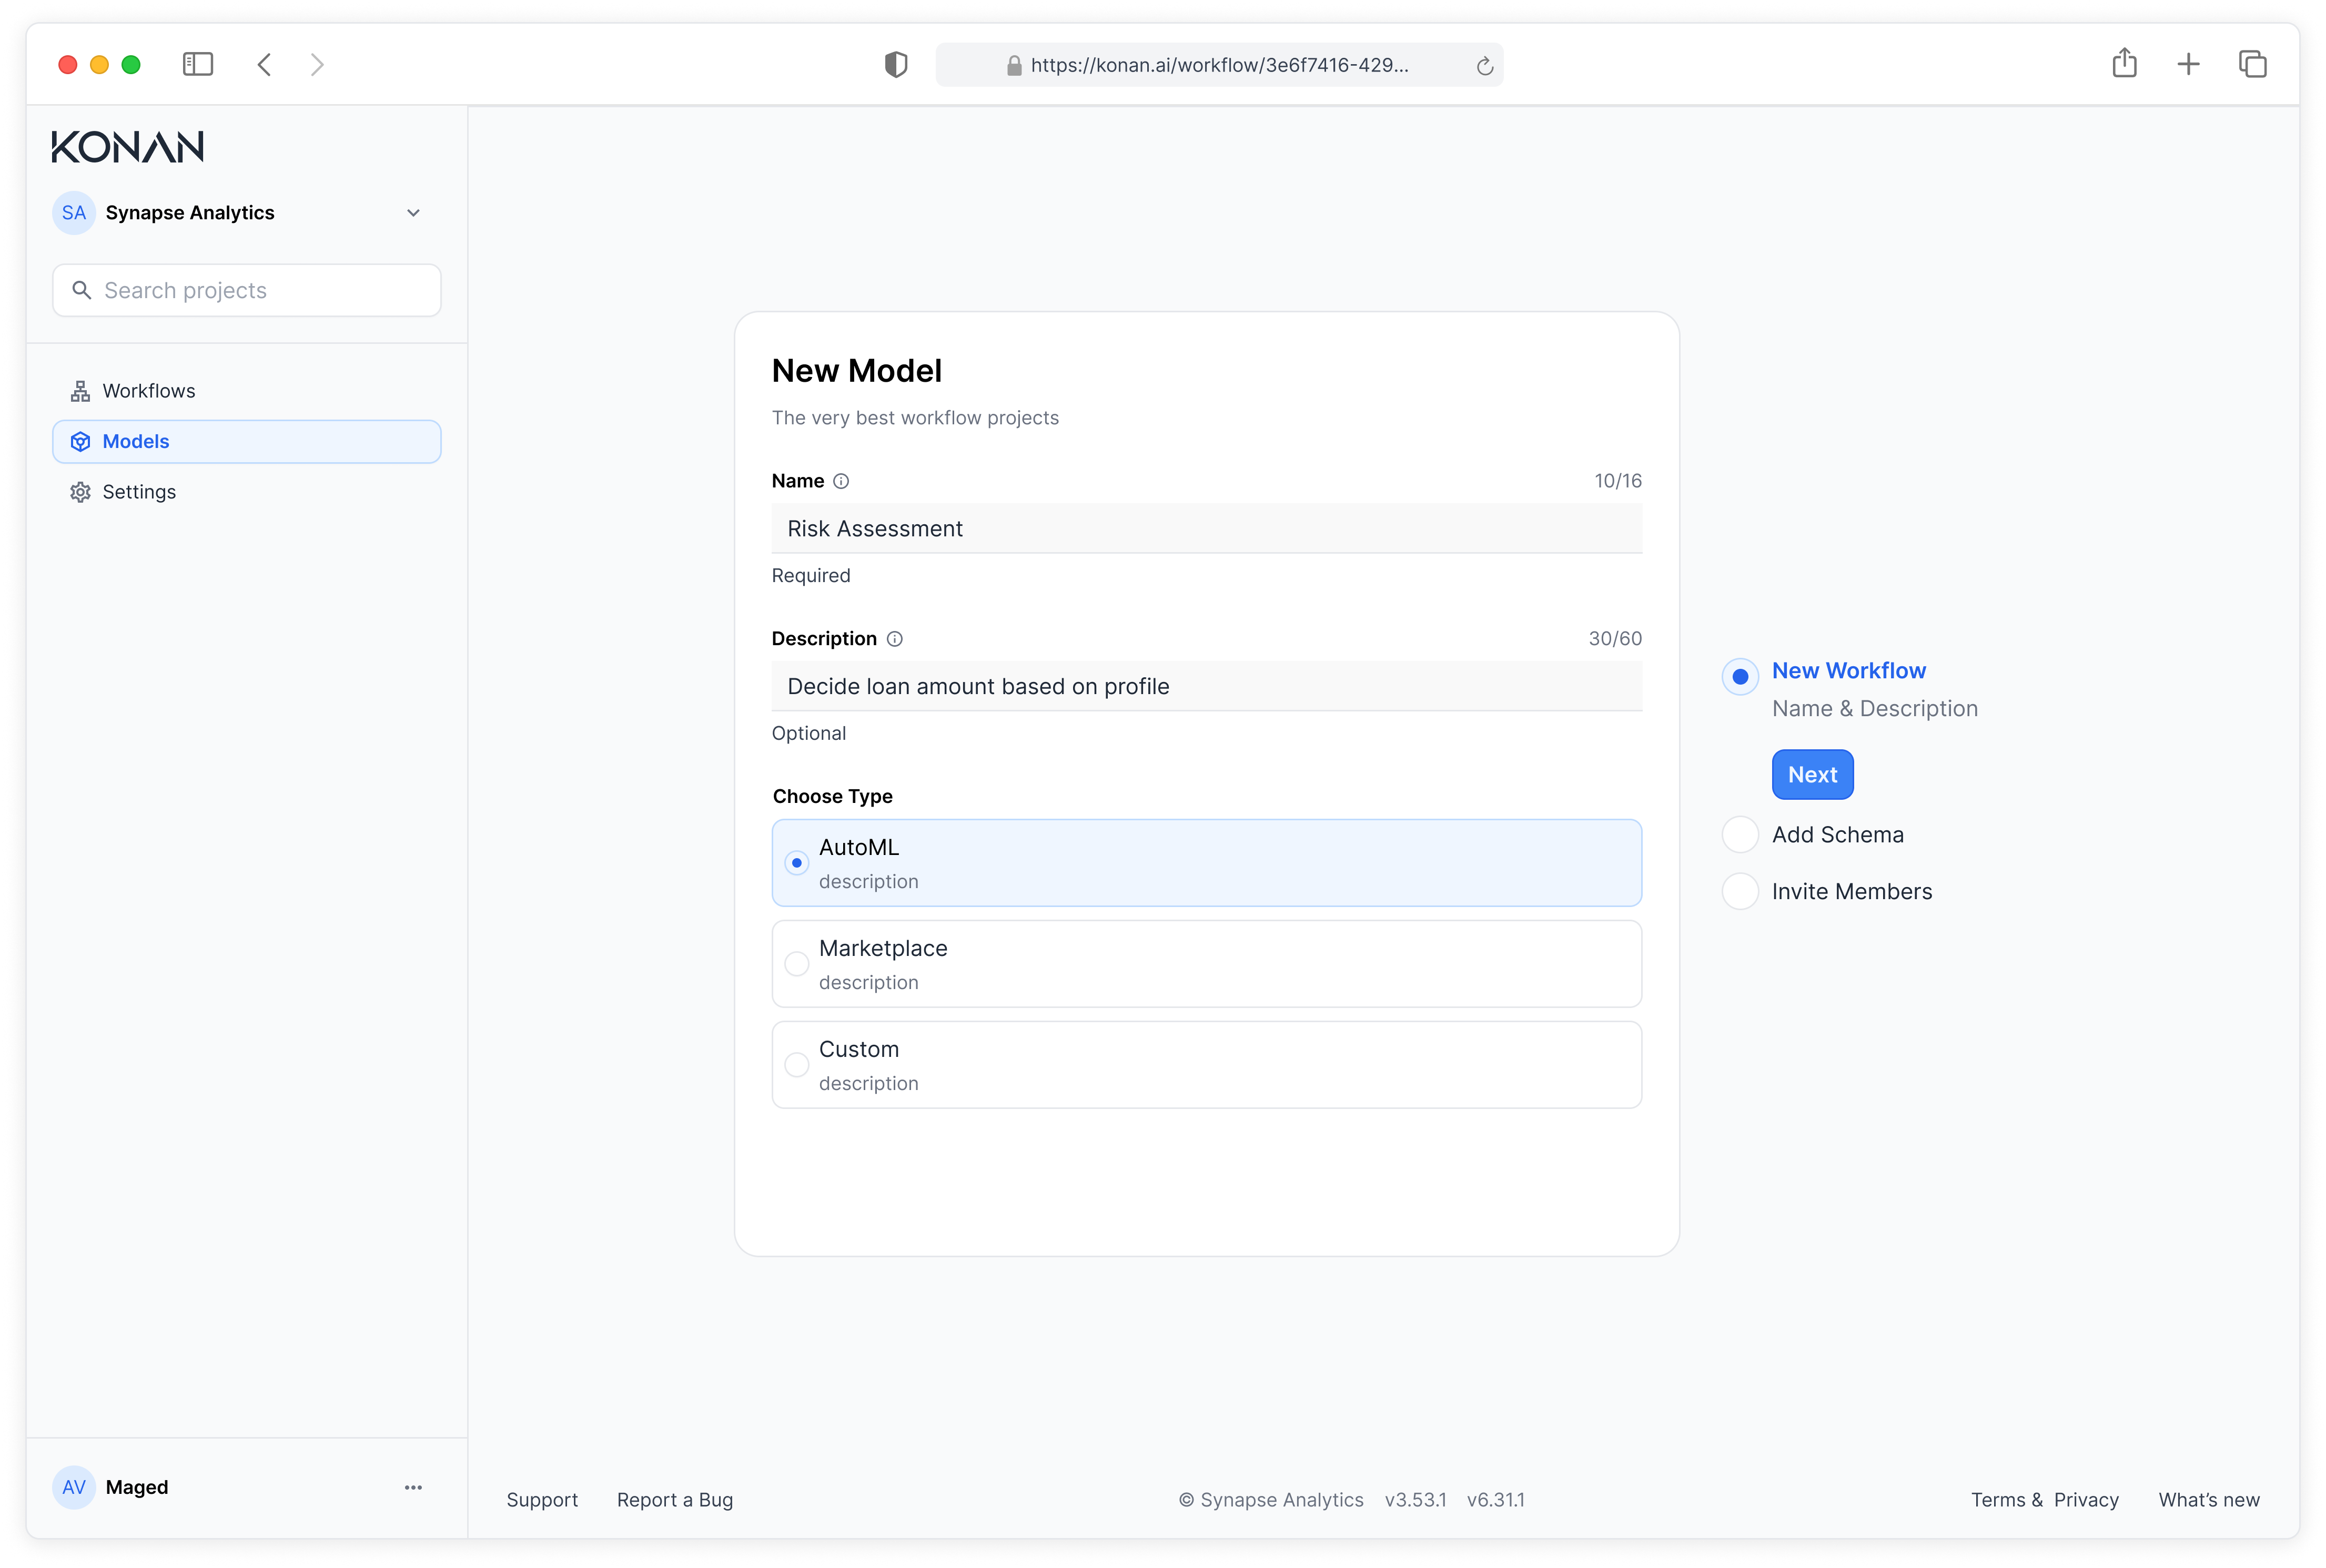This screenshot has height=1568, width=2326.
Task: Open the Privacy link in the footer
Action: 2086,1500
